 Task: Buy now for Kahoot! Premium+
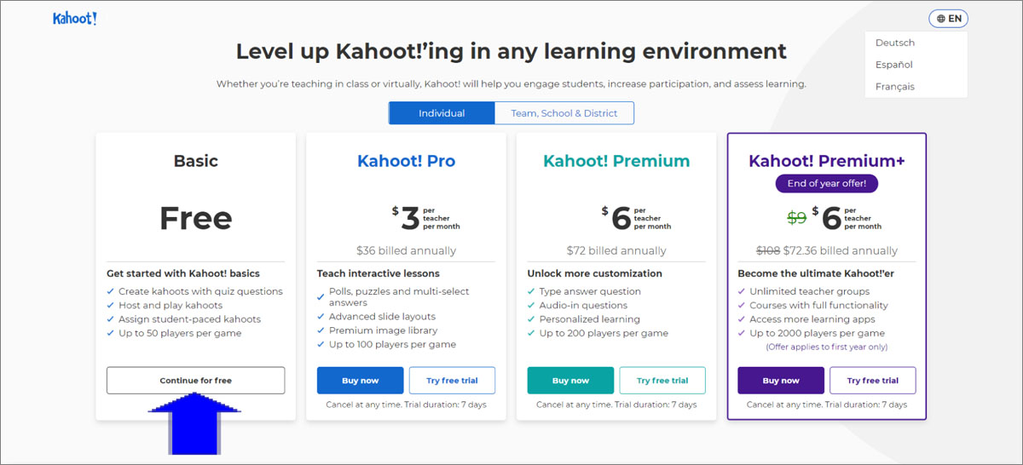[781, 381]
